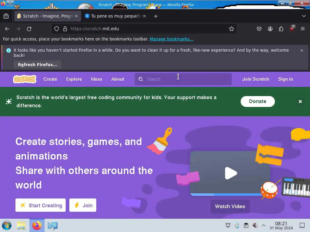Reload the current Scratch page

point(29,29)
